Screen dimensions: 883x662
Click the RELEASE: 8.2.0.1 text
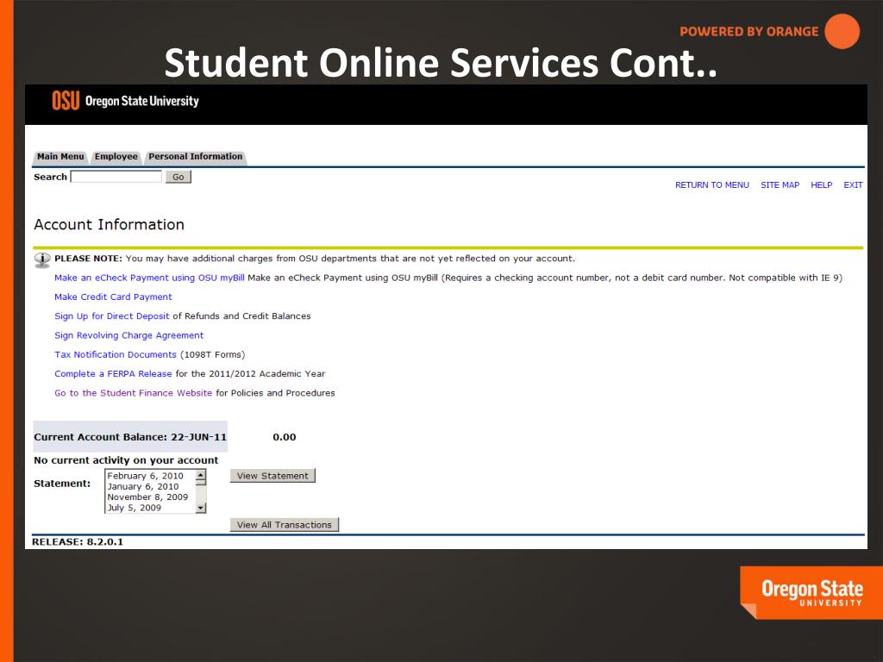pyautogui.click(x=77, y=541)
